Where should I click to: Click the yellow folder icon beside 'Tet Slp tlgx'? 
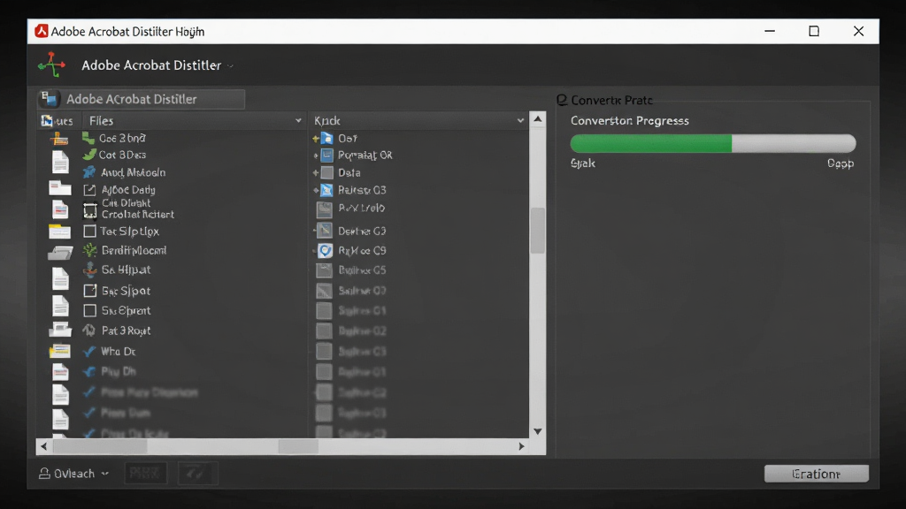tap(59, 232)
